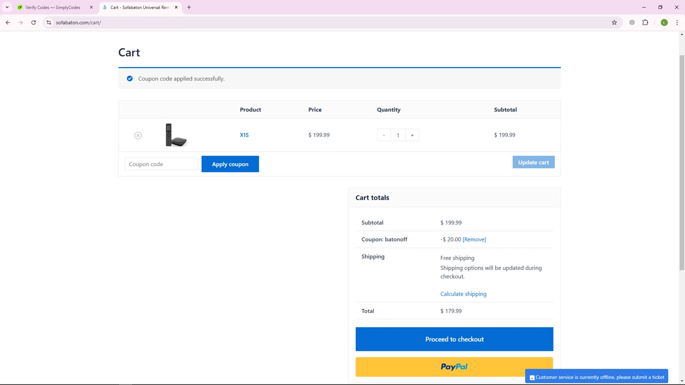The width and height of the screenshot is (685, 385).
Task: Click the Free shipping text
Action: [x=457, y=258]
